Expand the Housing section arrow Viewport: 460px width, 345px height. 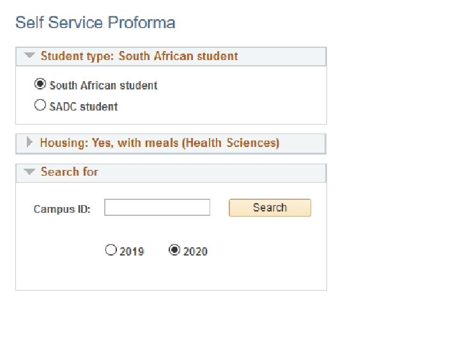(29, 143)
